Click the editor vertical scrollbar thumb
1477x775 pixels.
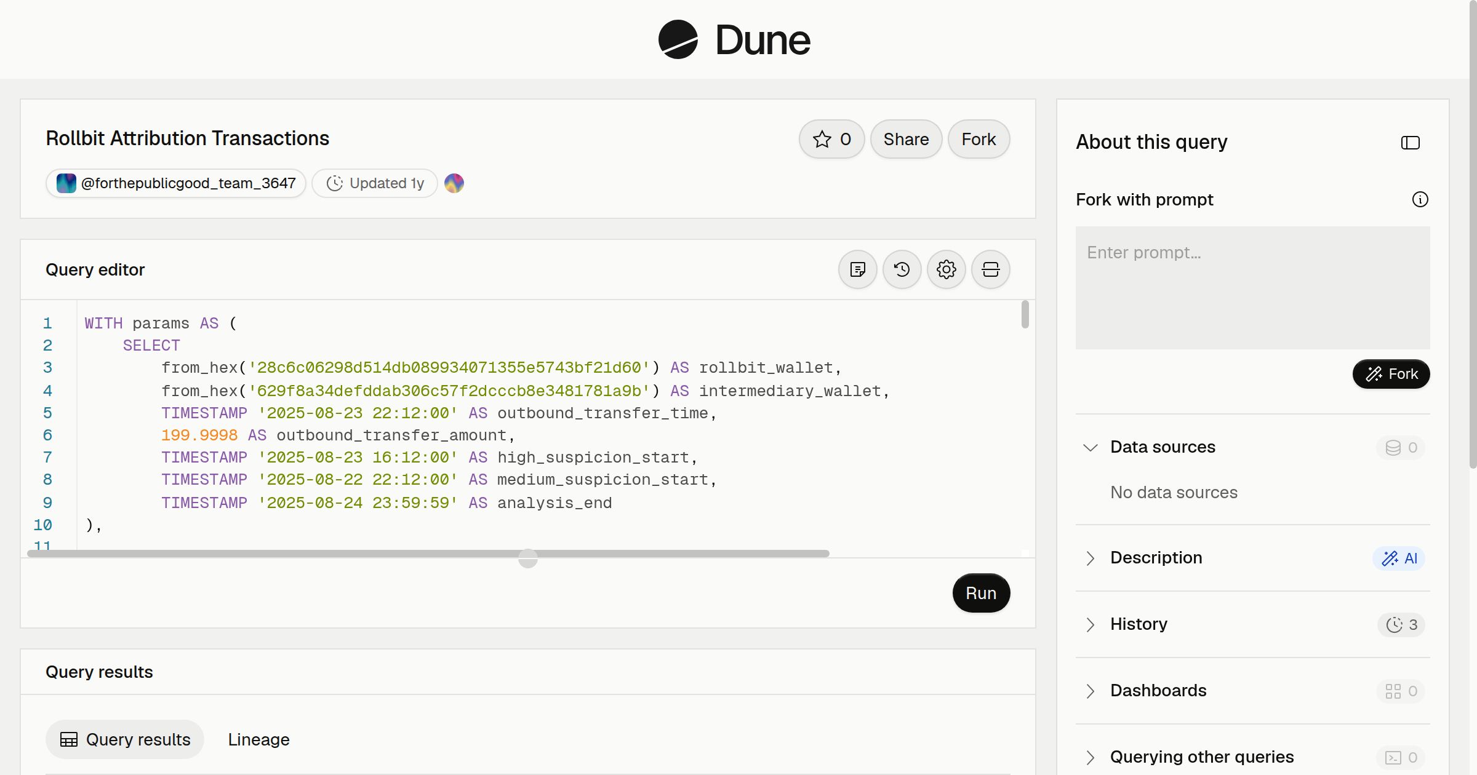(1025, 314)
